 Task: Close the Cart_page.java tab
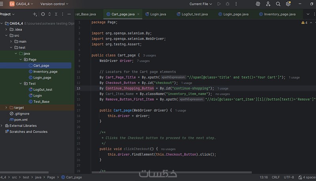138,14
